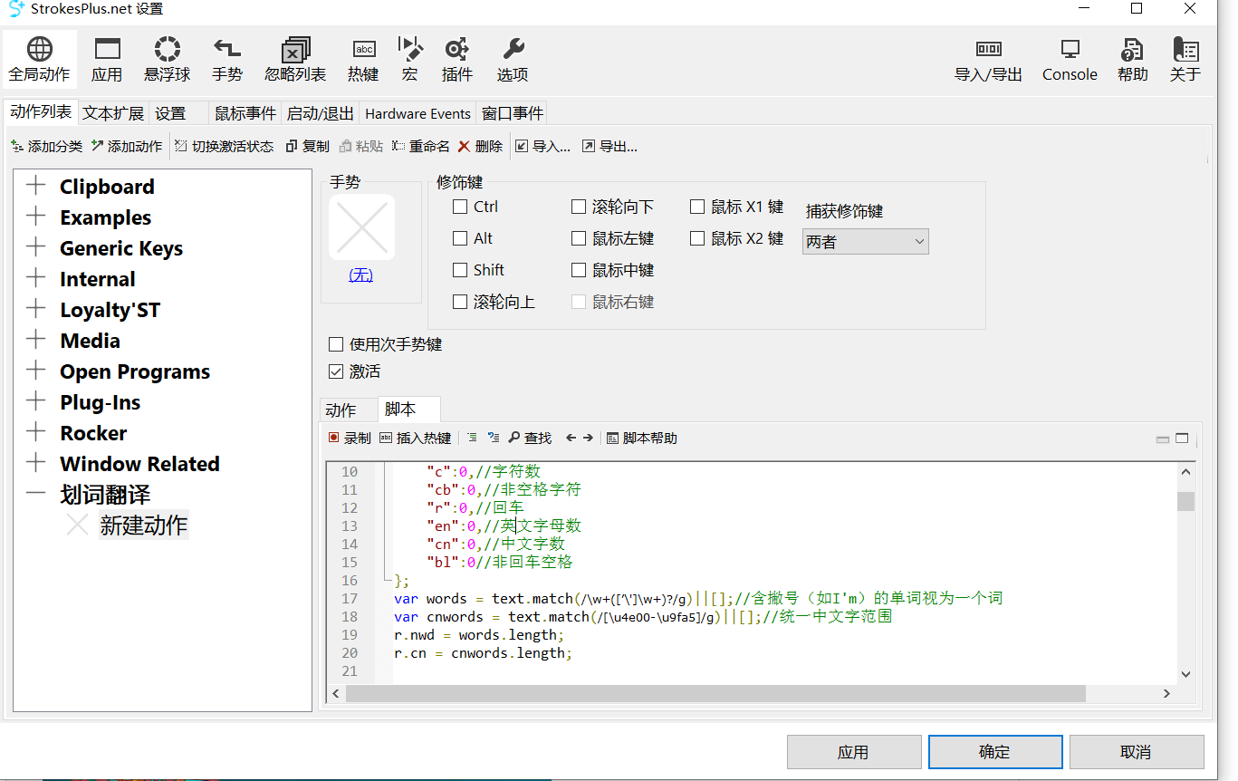This screenshot has height=781, width=1238.
Task: Open the 忽略列表 ignore list section
Action: click(295, 61)
